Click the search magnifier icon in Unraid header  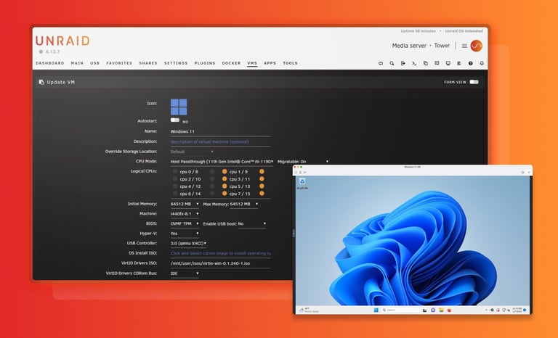(x=392, y=63)
